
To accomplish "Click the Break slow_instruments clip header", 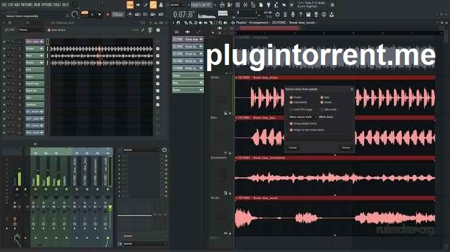I will point(335,158).
